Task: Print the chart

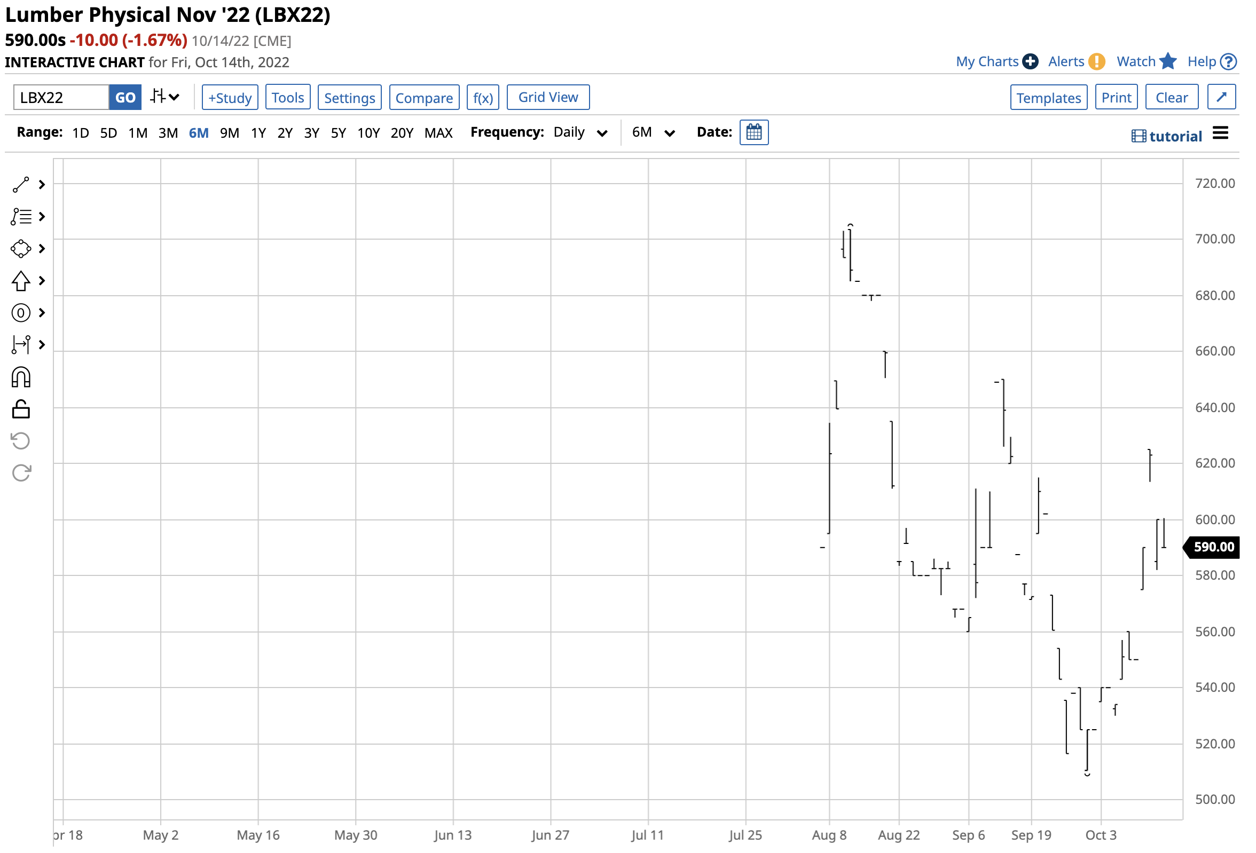Action: click(1117, 98)
